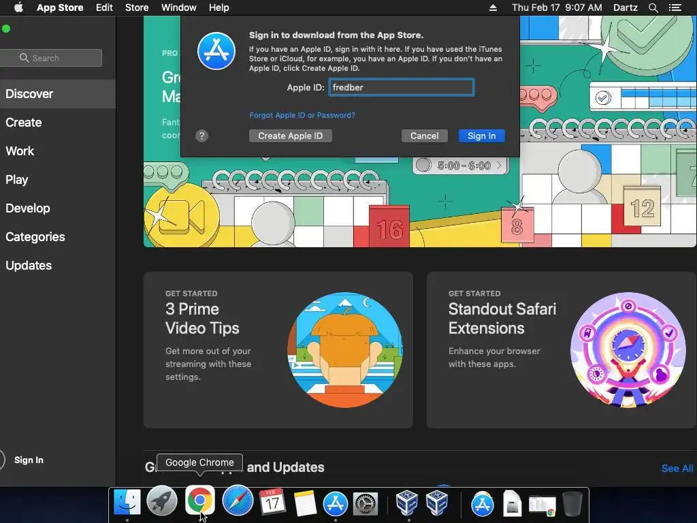Click the date and time in the menu bar
The image size is (697, 523).
[557, 7]
